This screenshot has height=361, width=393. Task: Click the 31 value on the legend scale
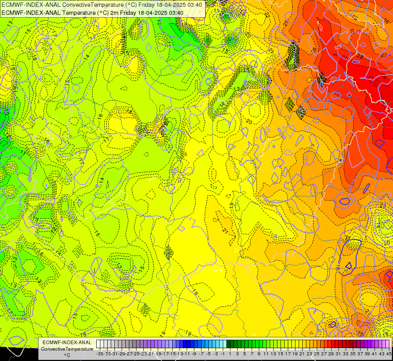[x=338, y=354]
